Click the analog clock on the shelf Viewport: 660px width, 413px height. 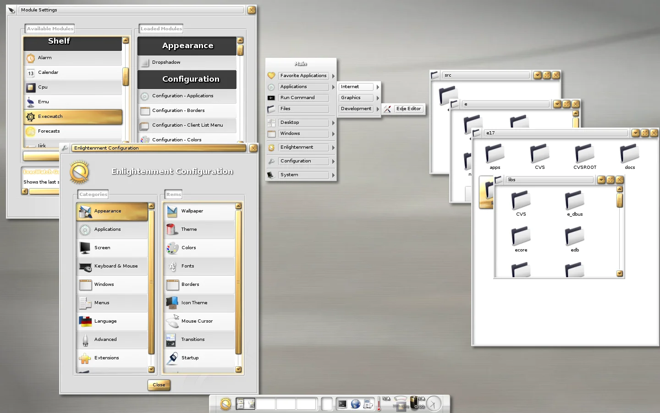(x=433, y=404)
